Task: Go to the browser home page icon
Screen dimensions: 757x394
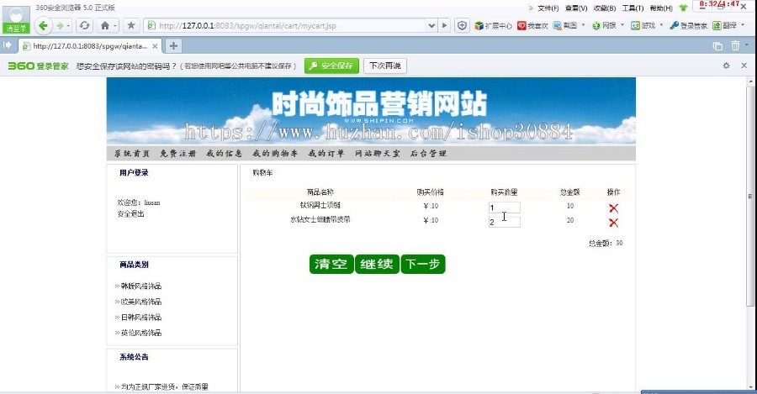Action: point(105,25)
